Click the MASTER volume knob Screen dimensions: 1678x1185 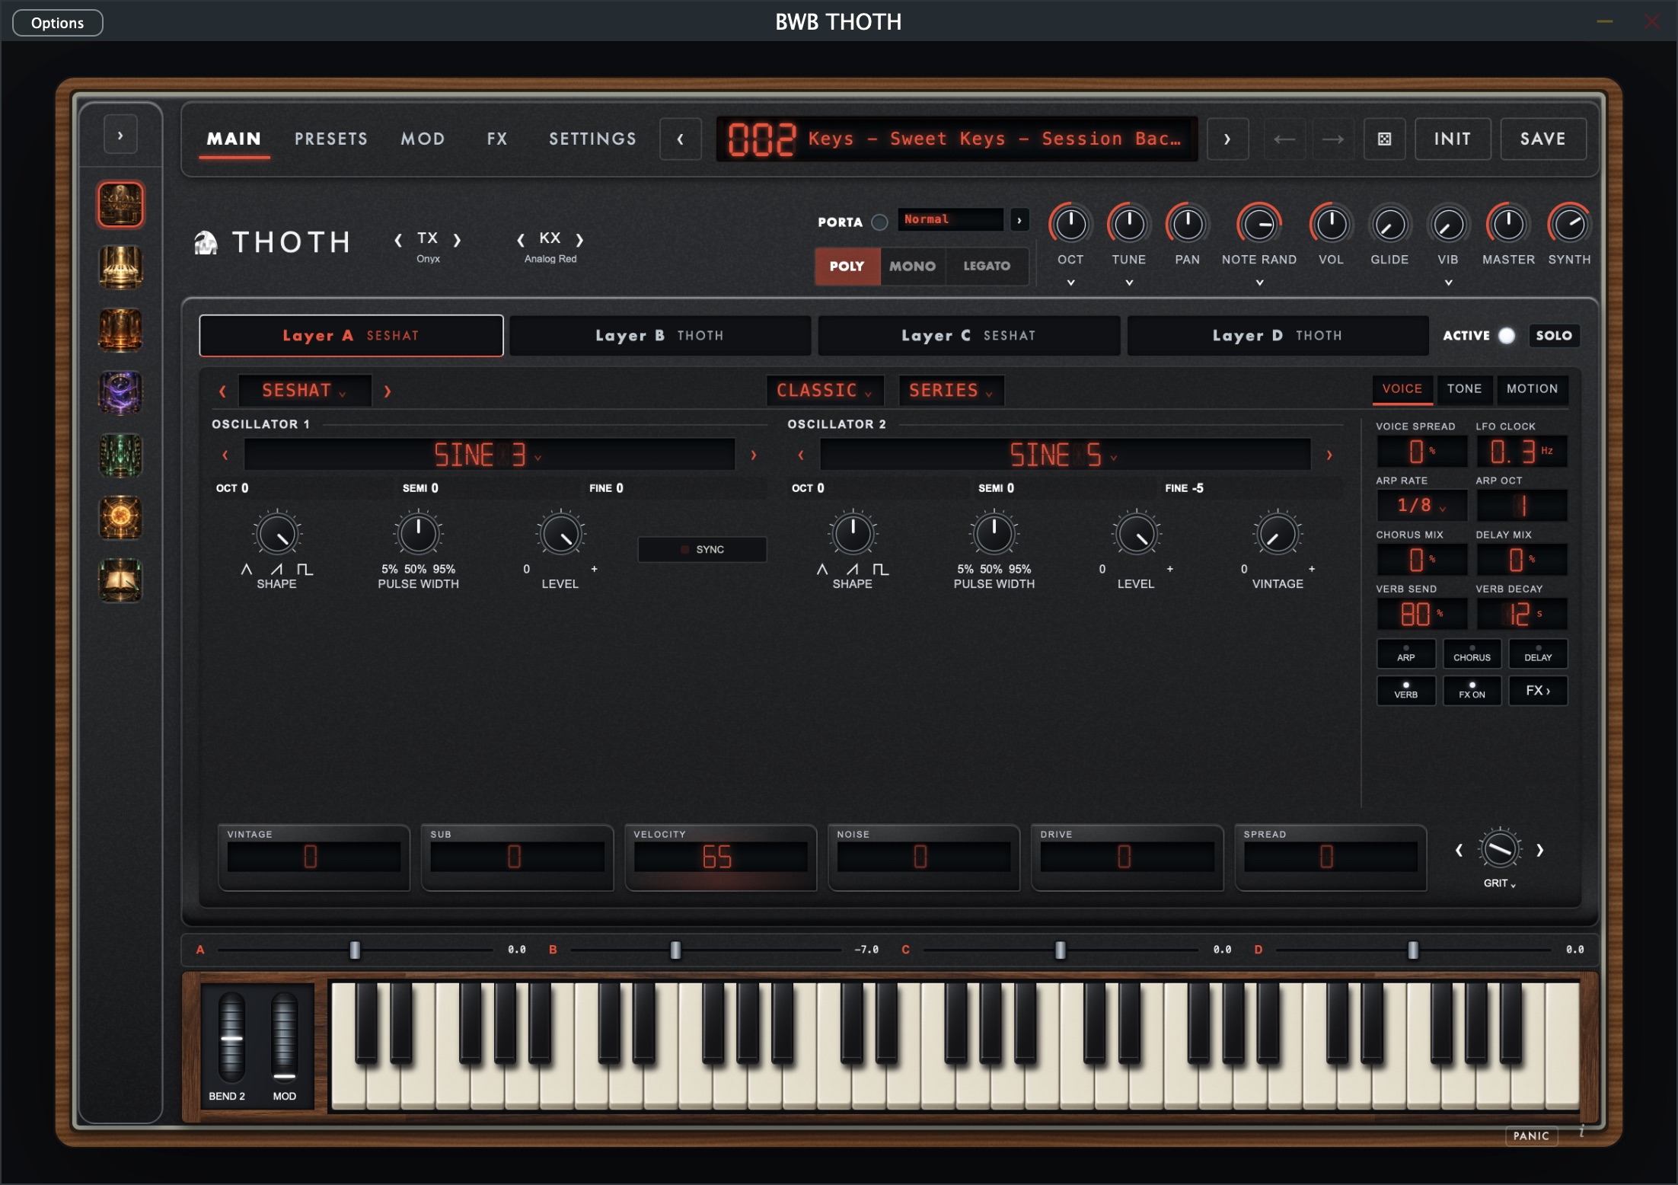pyautogui.click(x=1508, y=225)
